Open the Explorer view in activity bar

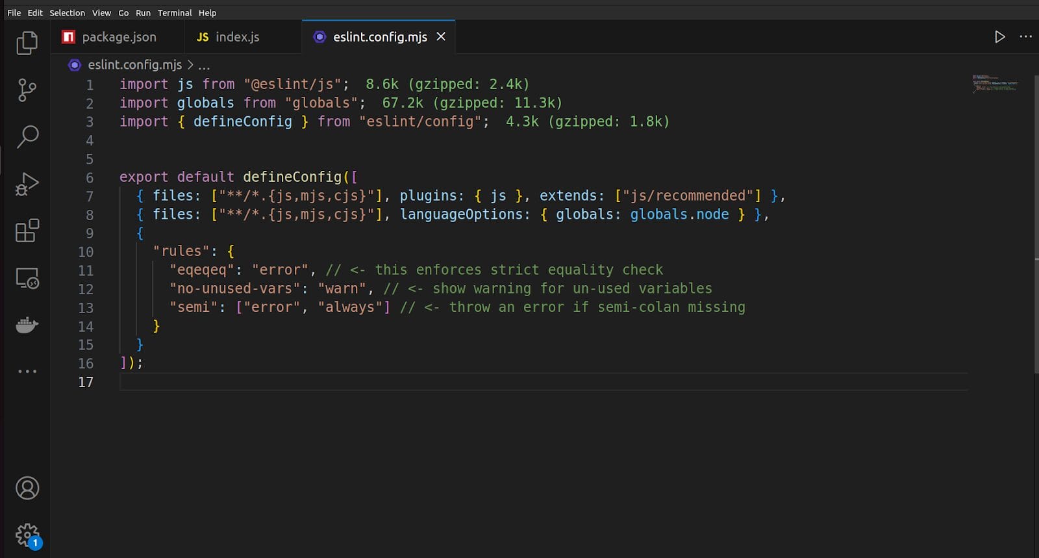click(27, 44)
